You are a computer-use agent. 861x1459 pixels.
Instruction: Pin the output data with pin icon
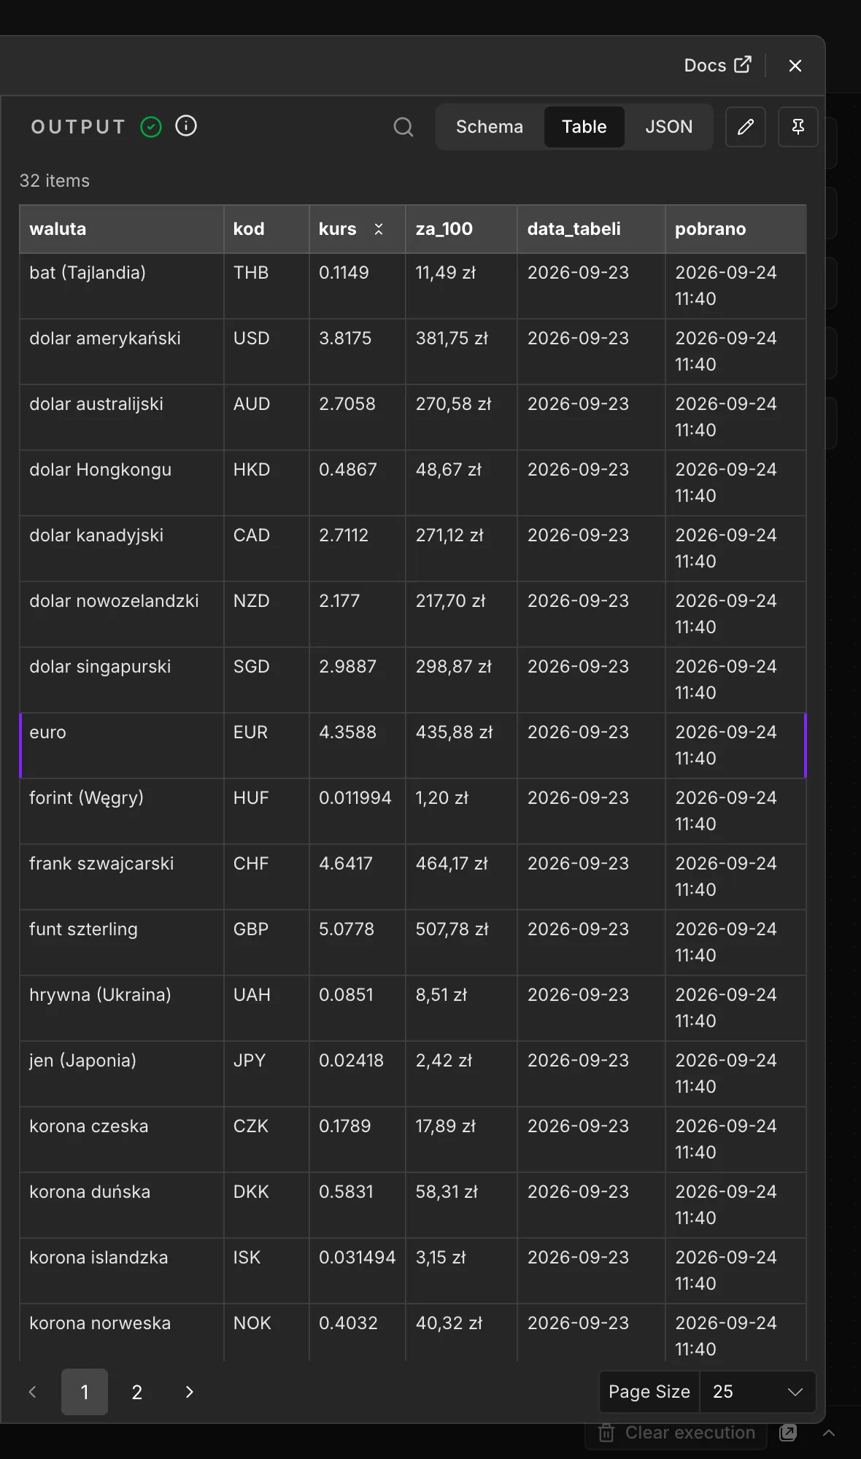point(798,127)
